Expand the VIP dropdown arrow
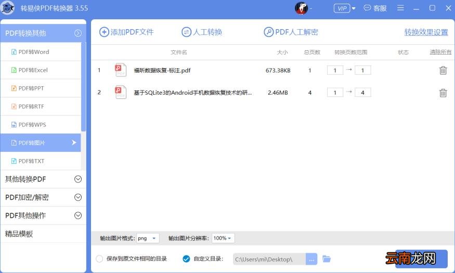This screenshot has height=273, width=455. point(354,8)
